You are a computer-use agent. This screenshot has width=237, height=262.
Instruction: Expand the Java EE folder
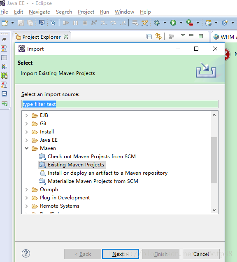[x=26, y=140]
